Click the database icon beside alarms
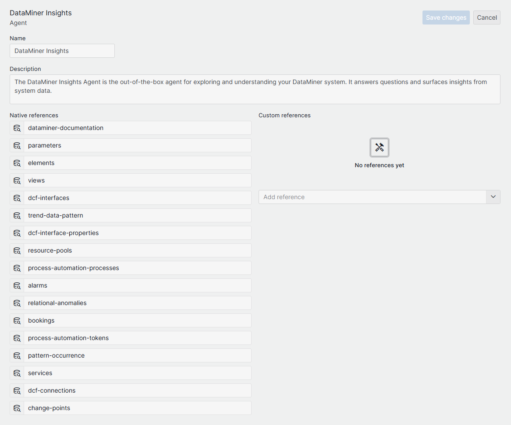 (17, 285)
